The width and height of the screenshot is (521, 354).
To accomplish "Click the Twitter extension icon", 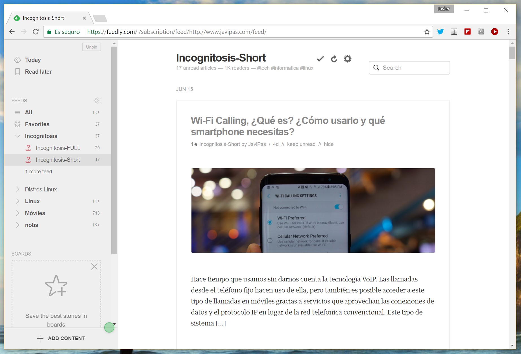I will pyautogui.click(x=440, y=32).
